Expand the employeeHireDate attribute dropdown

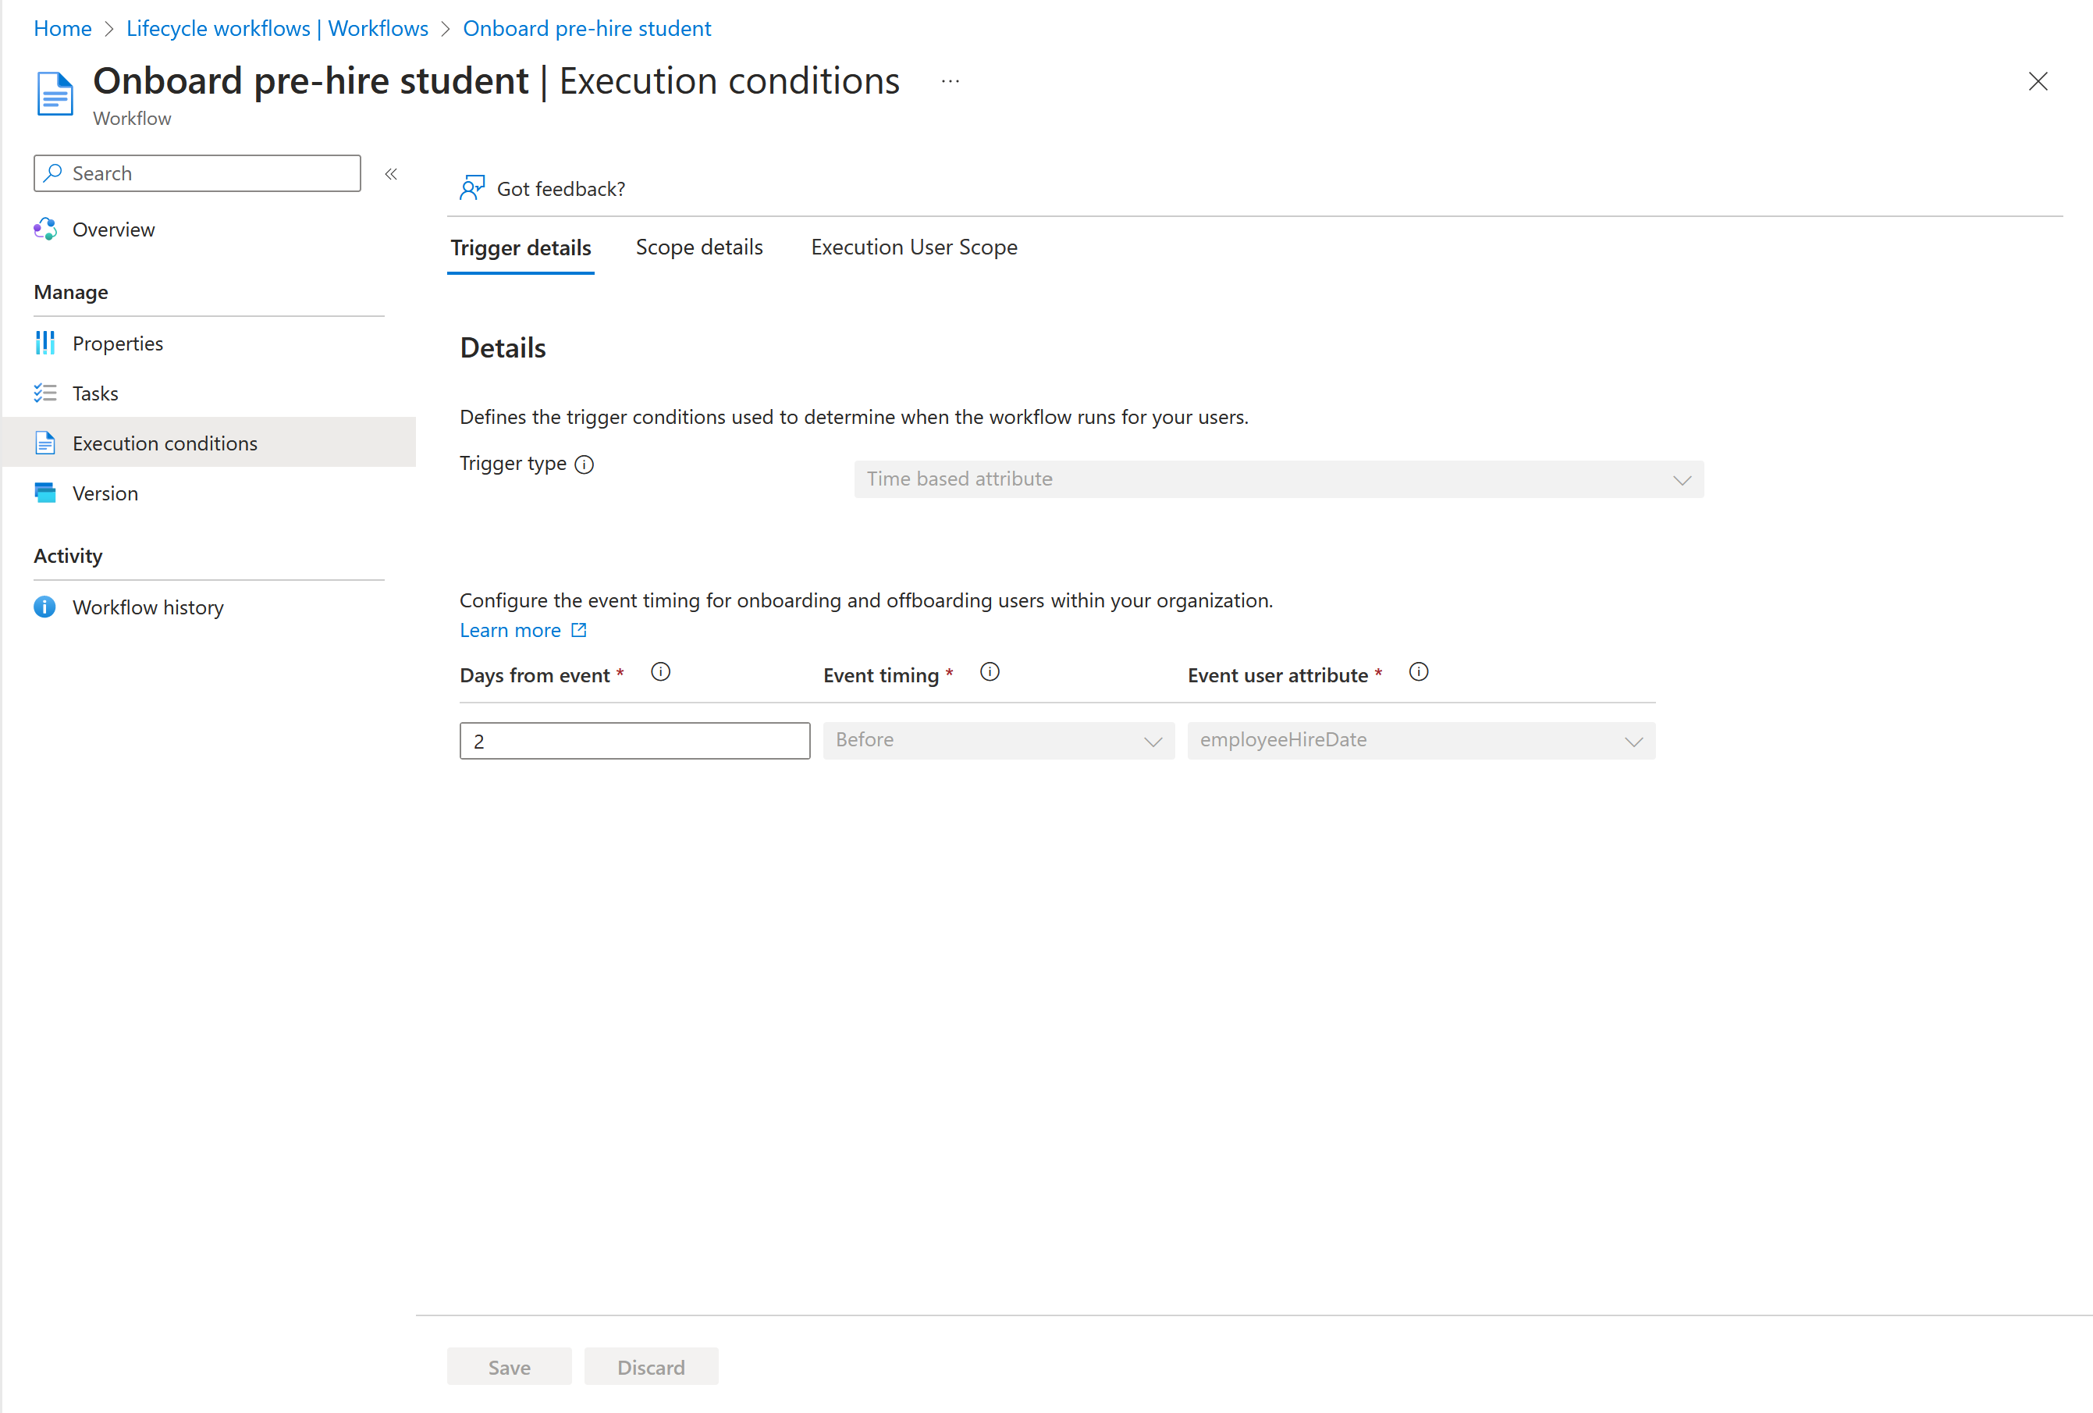[1420, 741]
